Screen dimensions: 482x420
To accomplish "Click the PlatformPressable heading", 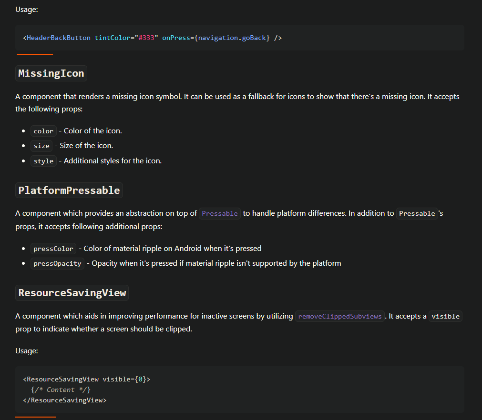I will (x=69, y=190).
